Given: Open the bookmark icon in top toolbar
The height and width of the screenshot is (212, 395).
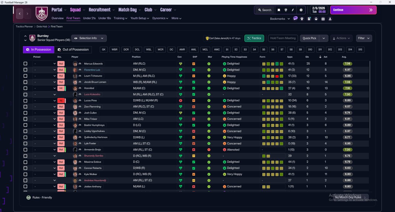Looking at the screenshot, I should point(279,10).
